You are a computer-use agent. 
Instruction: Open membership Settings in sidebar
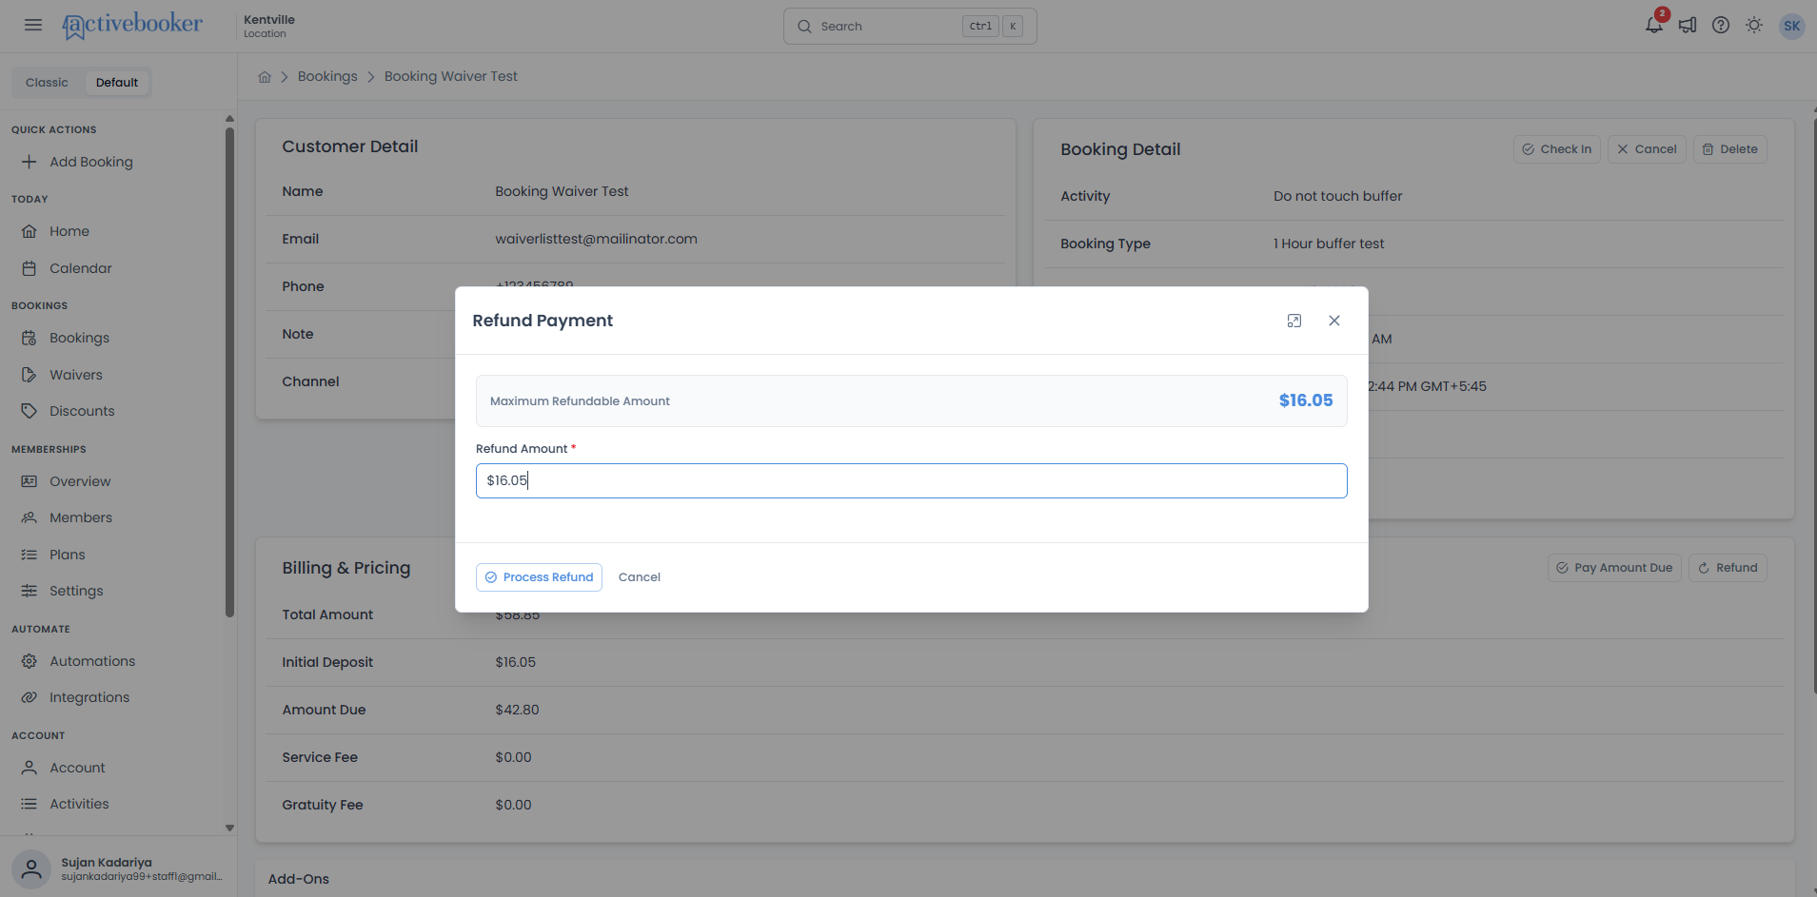click(x=76, y=591)
